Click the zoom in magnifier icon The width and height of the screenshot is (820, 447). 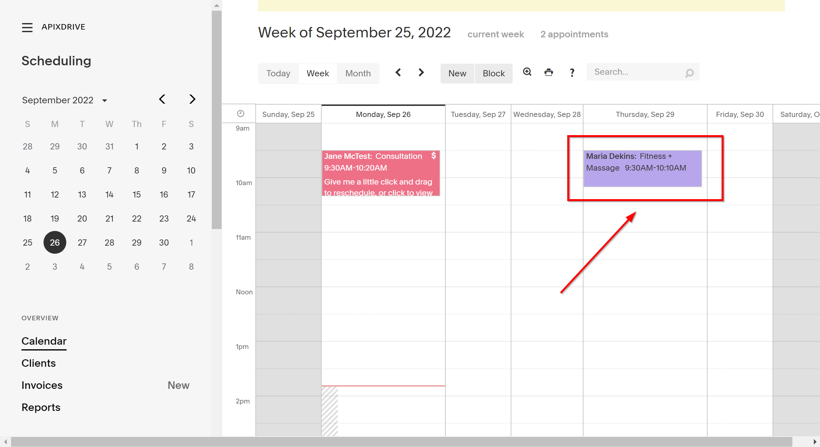(x=527, y=71)
